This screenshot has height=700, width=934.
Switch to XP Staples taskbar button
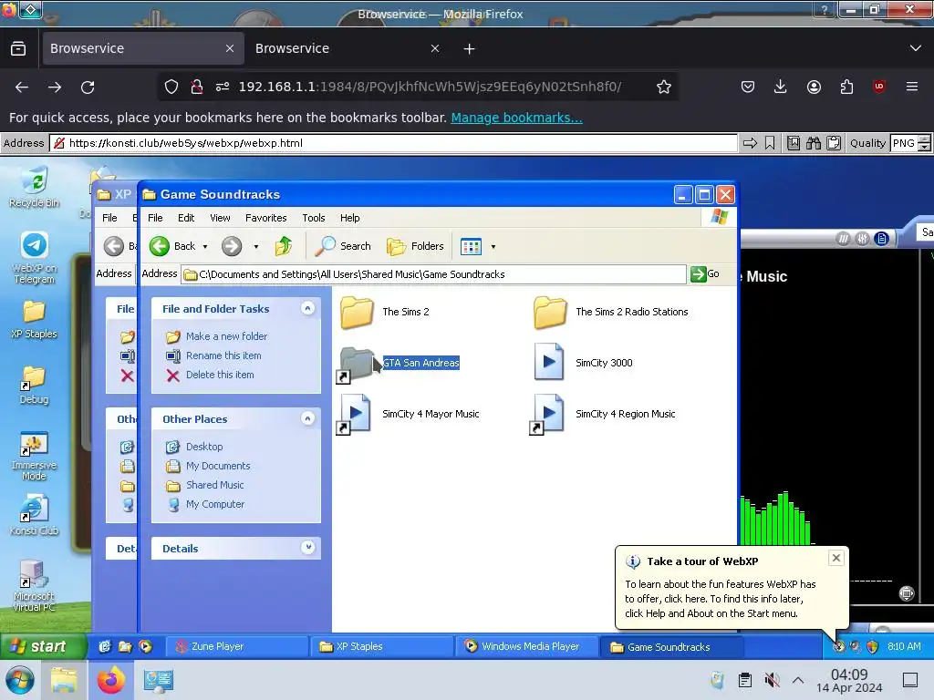click(x=382, y=646)
